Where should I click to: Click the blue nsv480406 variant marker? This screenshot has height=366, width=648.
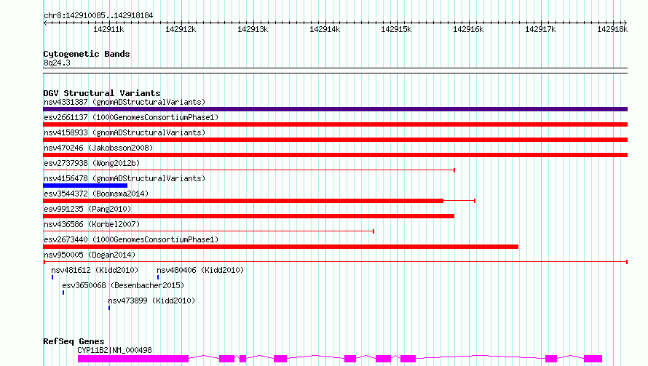pyautogui.click(x=158, y=277)
